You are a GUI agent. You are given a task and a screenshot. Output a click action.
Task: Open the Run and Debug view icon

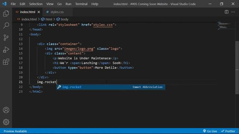click(x=6, y=50)
